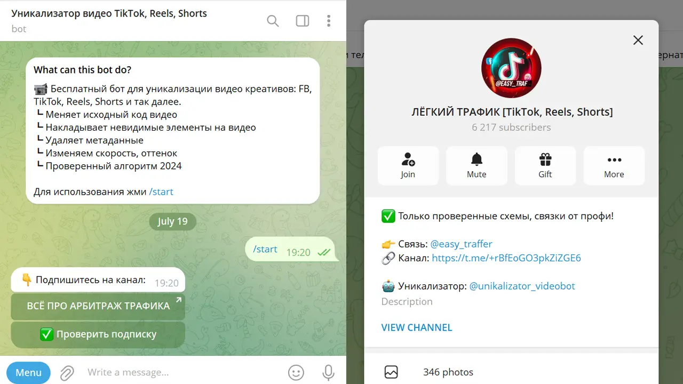Open the @easy_traffer contact link

[461, 244]
